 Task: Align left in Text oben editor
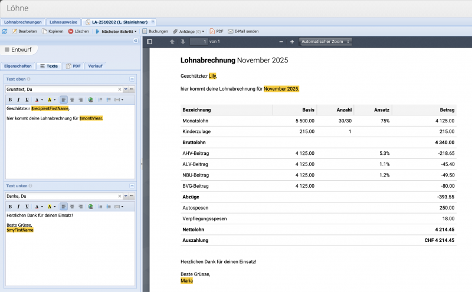[x=64, y=99]
